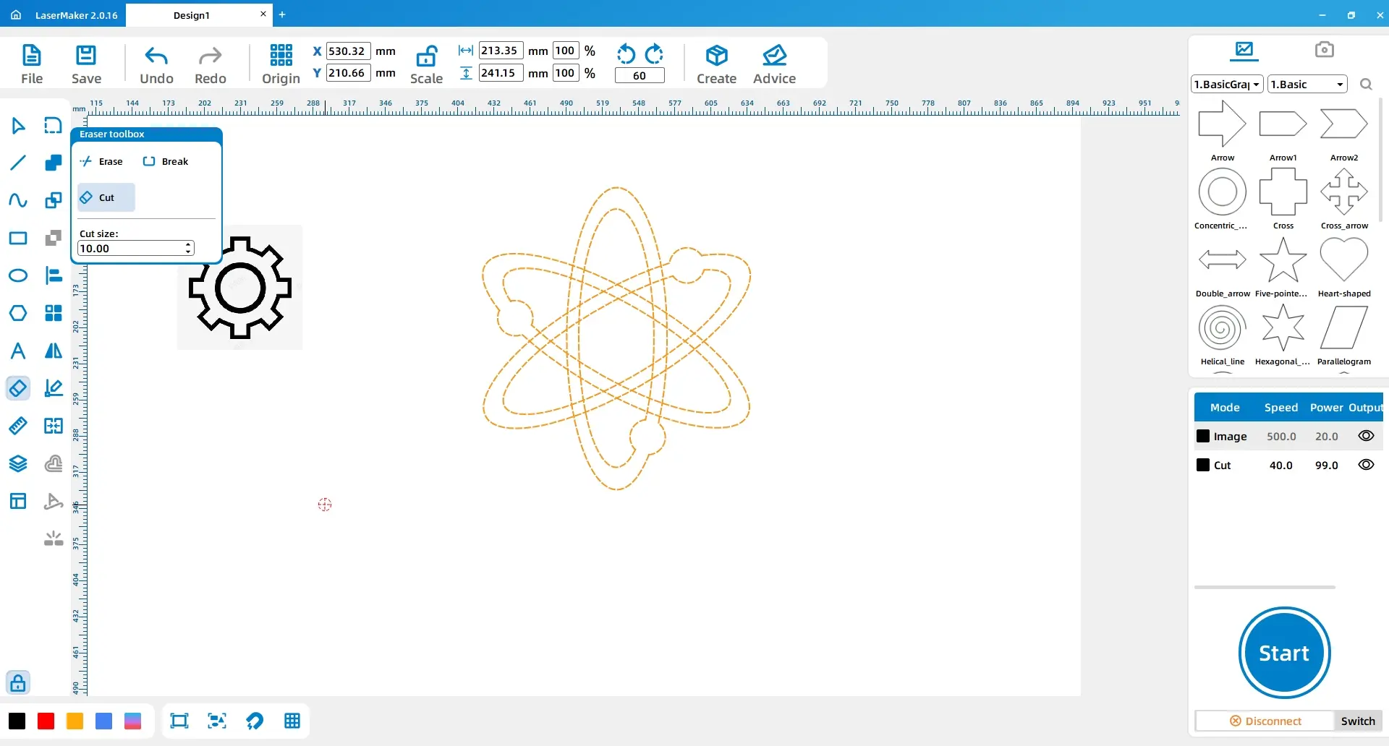
Task: Toggle the canvas grid display icon
Action: (x=292, y=721)
